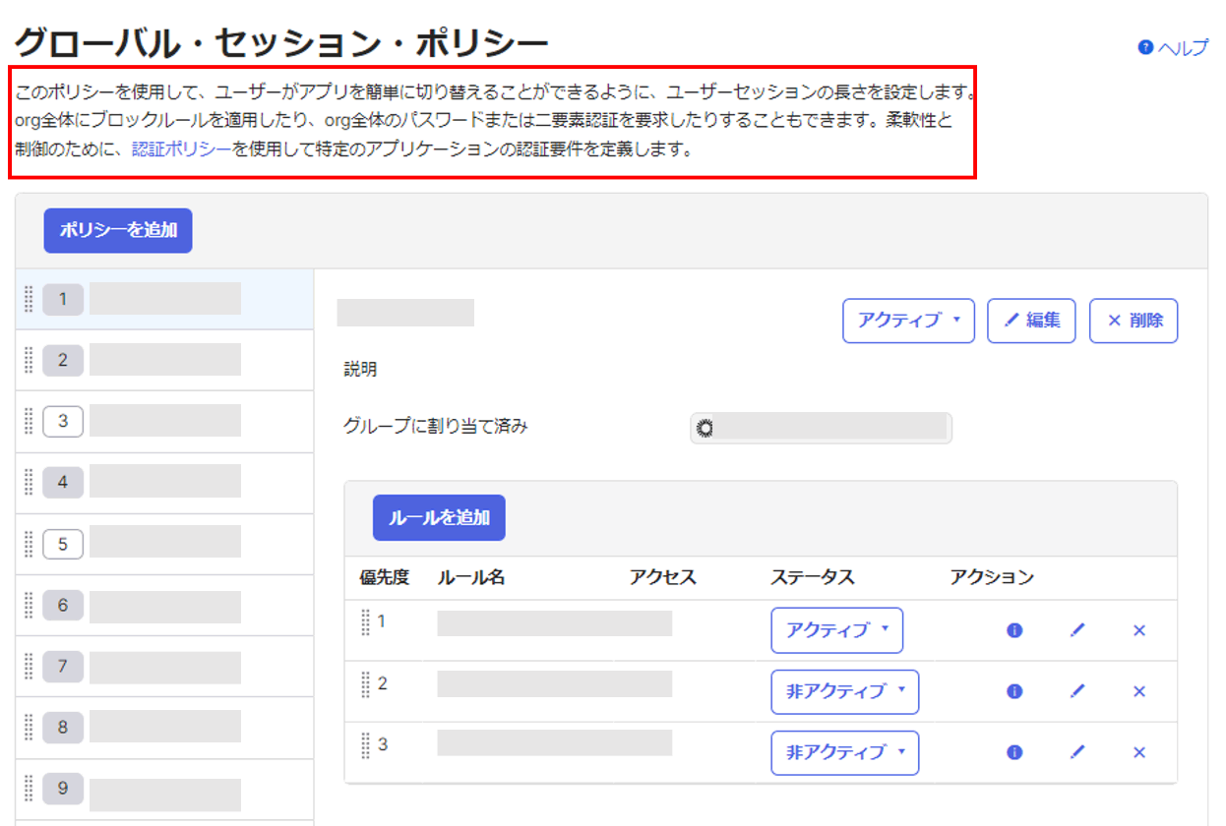Click the 削除 button for the policy
The height and width of the screenshot is (826, 1226).
point(1134,321)
